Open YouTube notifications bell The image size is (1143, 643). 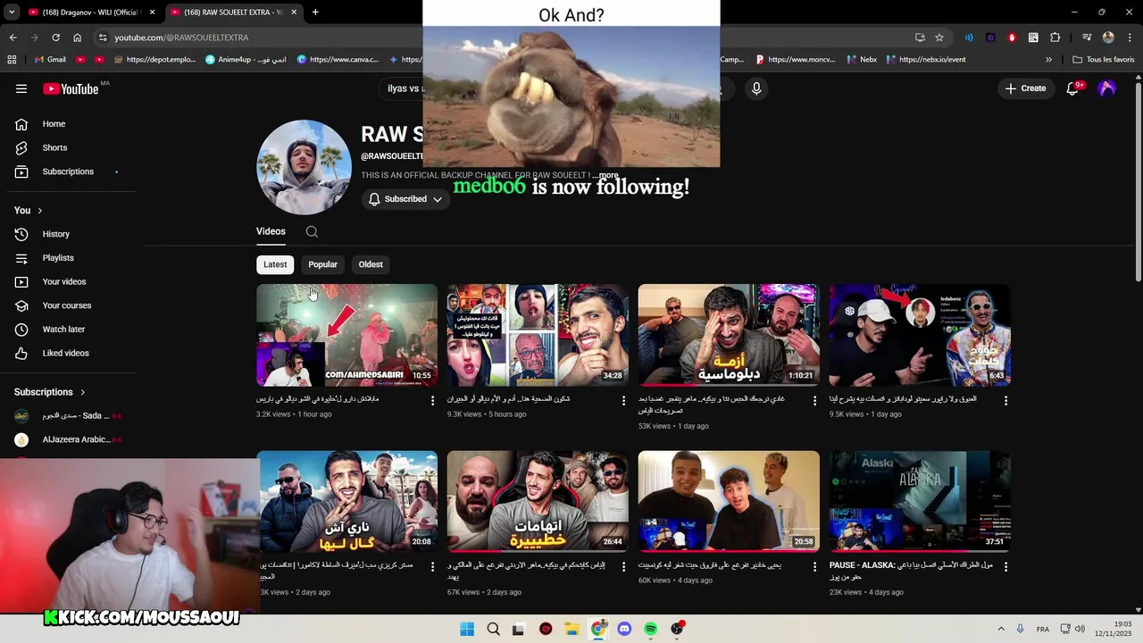coord(1072,88)
